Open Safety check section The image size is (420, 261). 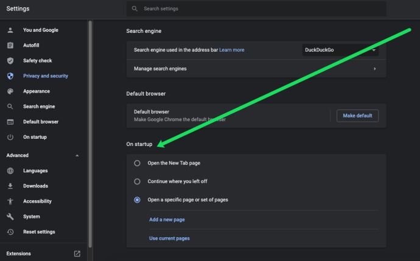point(38,60)
